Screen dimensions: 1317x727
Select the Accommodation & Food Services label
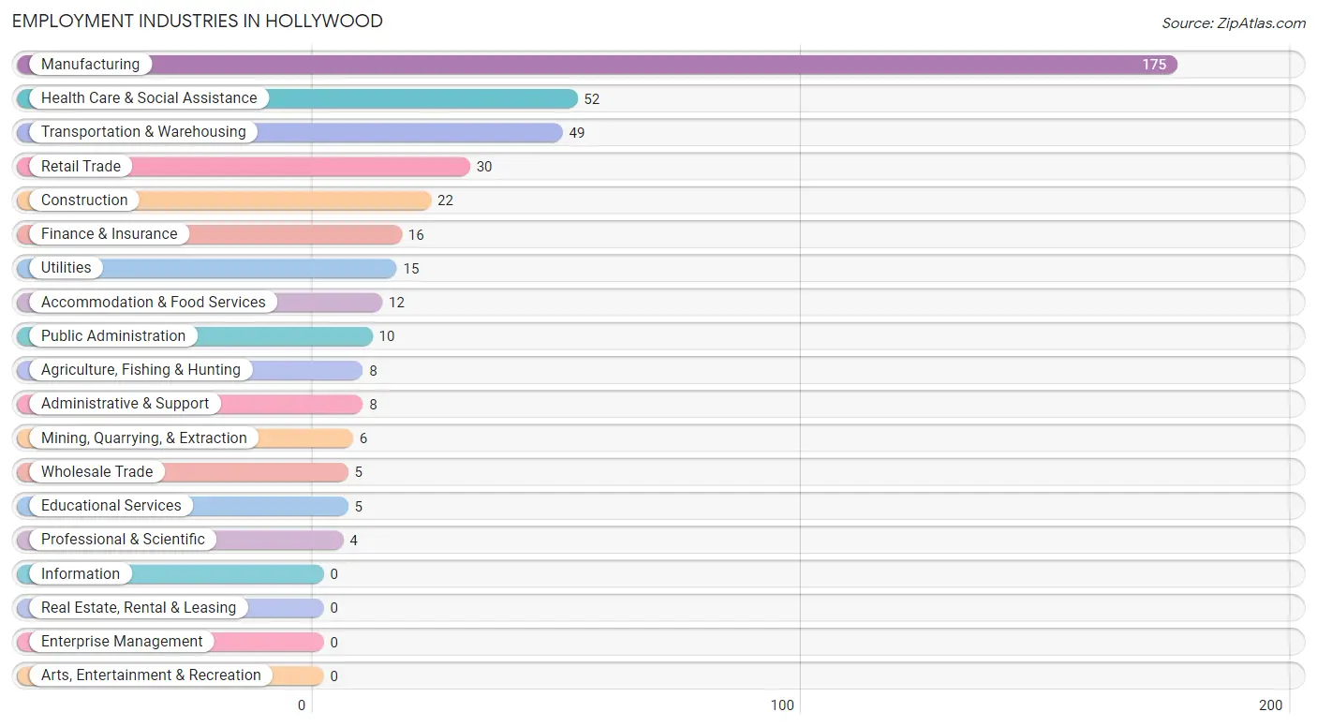pyautogui.click(x=154, y=303)
